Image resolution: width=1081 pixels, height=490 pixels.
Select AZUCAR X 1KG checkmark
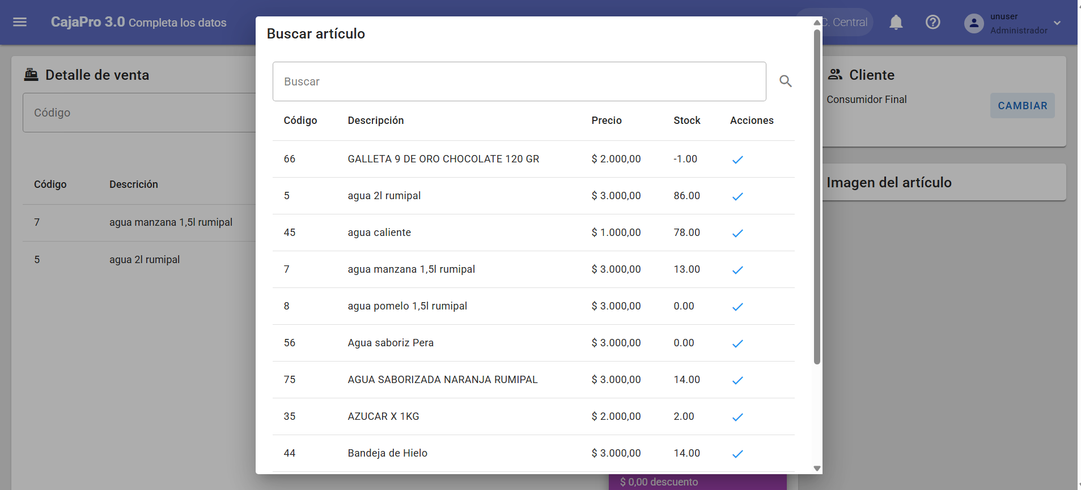(x=737, y=417)
